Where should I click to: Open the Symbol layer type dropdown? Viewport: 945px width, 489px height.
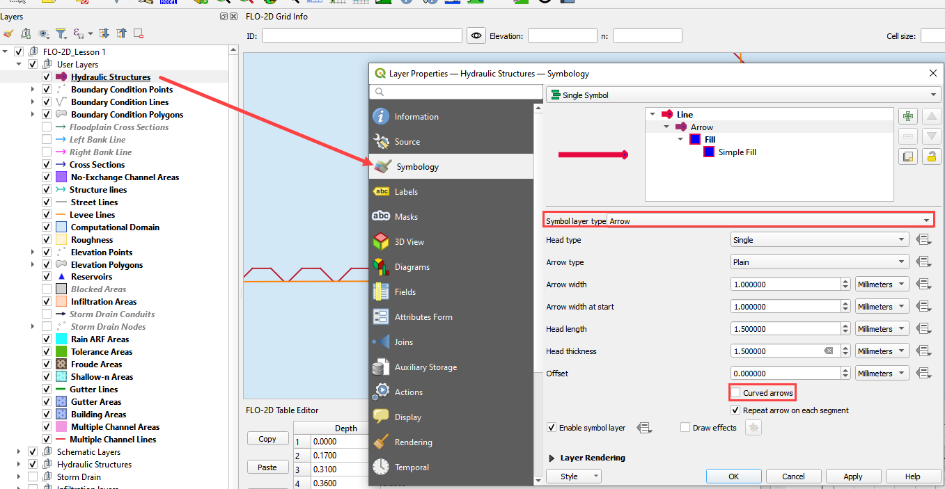click(x=770, y=221)
